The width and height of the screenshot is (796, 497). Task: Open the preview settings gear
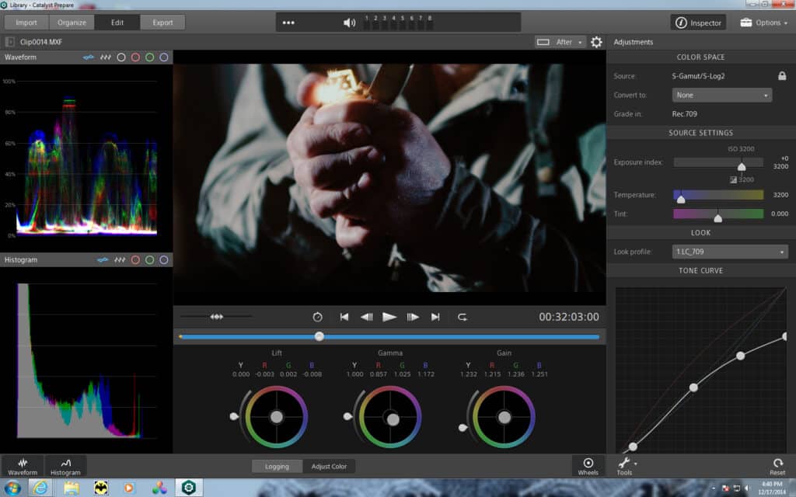tap(596, 42)
